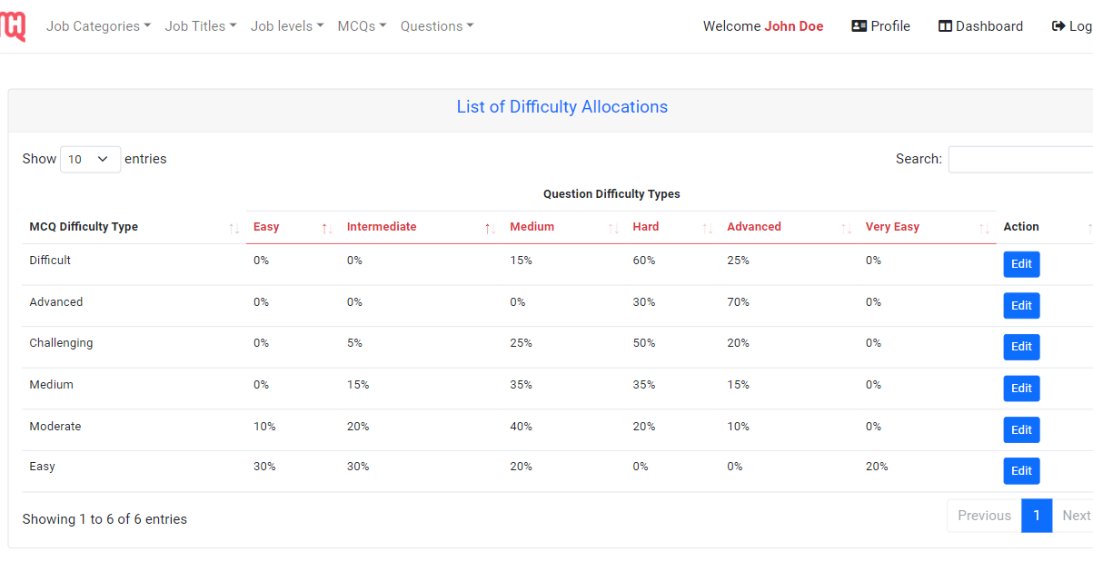The width and height of the screenshot is (1093, 581).
Task: Sort the Very Easy column
Action: pos(982,227)
